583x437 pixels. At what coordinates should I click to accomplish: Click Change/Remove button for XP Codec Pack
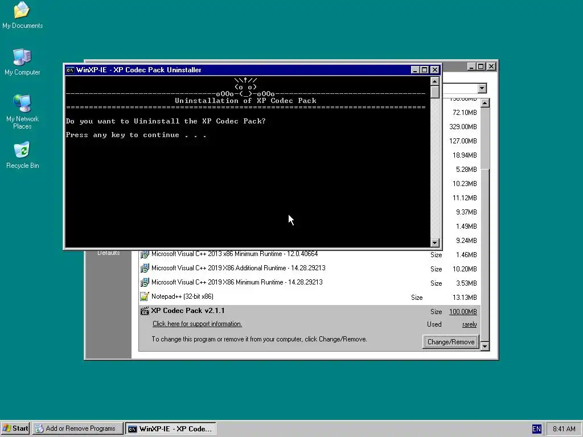tap(451, 342)
